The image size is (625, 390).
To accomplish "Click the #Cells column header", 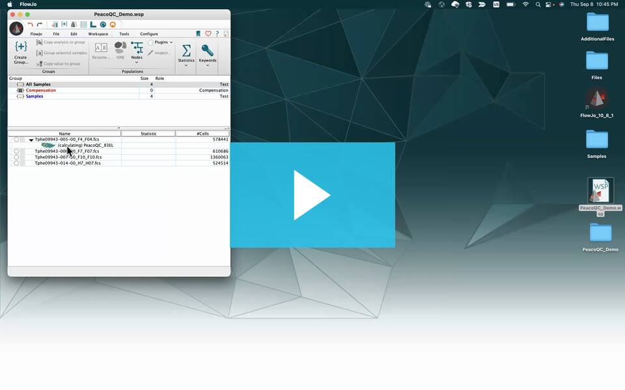I will pyautogui.click(x=202, y=134).
